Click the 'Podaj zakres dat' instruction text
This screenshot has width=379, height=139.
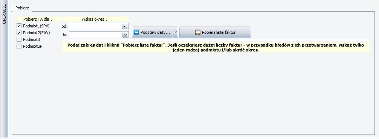[x=216, y=48]
